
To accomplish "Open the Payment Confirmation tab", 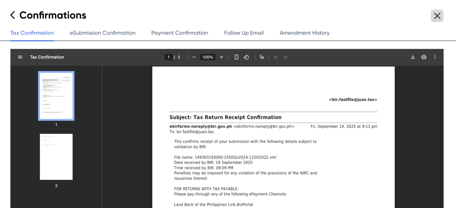I will coord(180,33).
